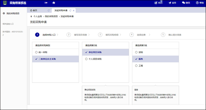Open the 帮助 question mark icon
206x110 pixels.
coord(197,3)
